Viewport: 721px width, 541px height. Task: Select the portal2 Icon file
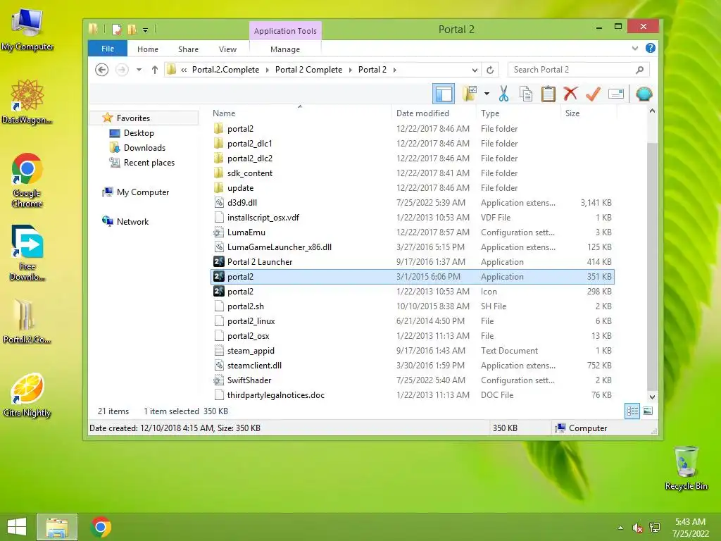(413, 291)
